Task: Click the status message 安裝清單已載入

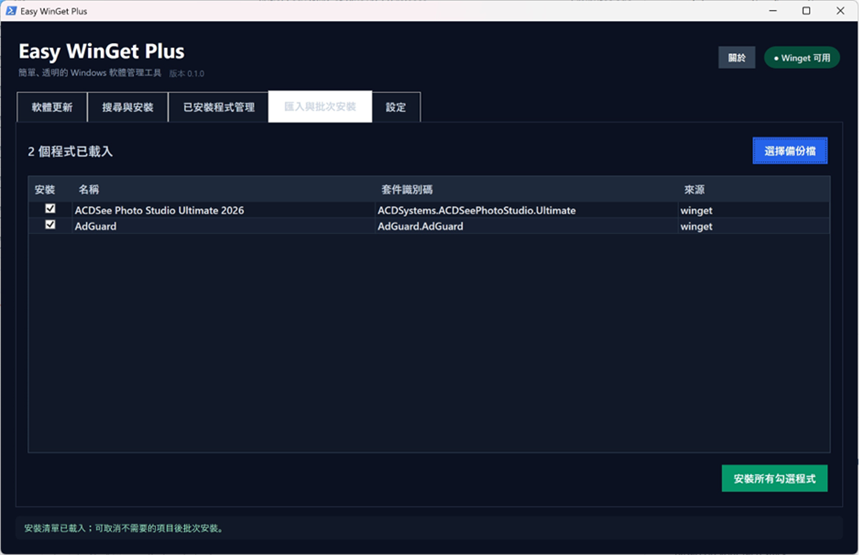Action: [x=124, y=529]
